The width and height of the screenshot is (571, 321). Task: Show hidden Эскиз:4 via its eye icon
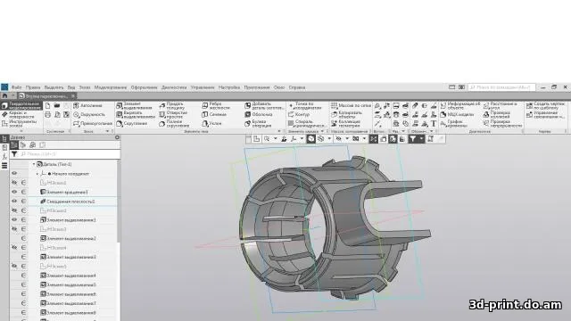click(x=14, y=248)
